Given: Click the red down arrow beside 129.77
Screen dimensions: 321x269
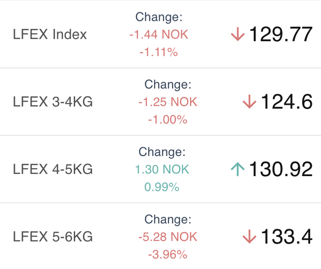Looking at the screenshot, I should [x=238, y=34].
